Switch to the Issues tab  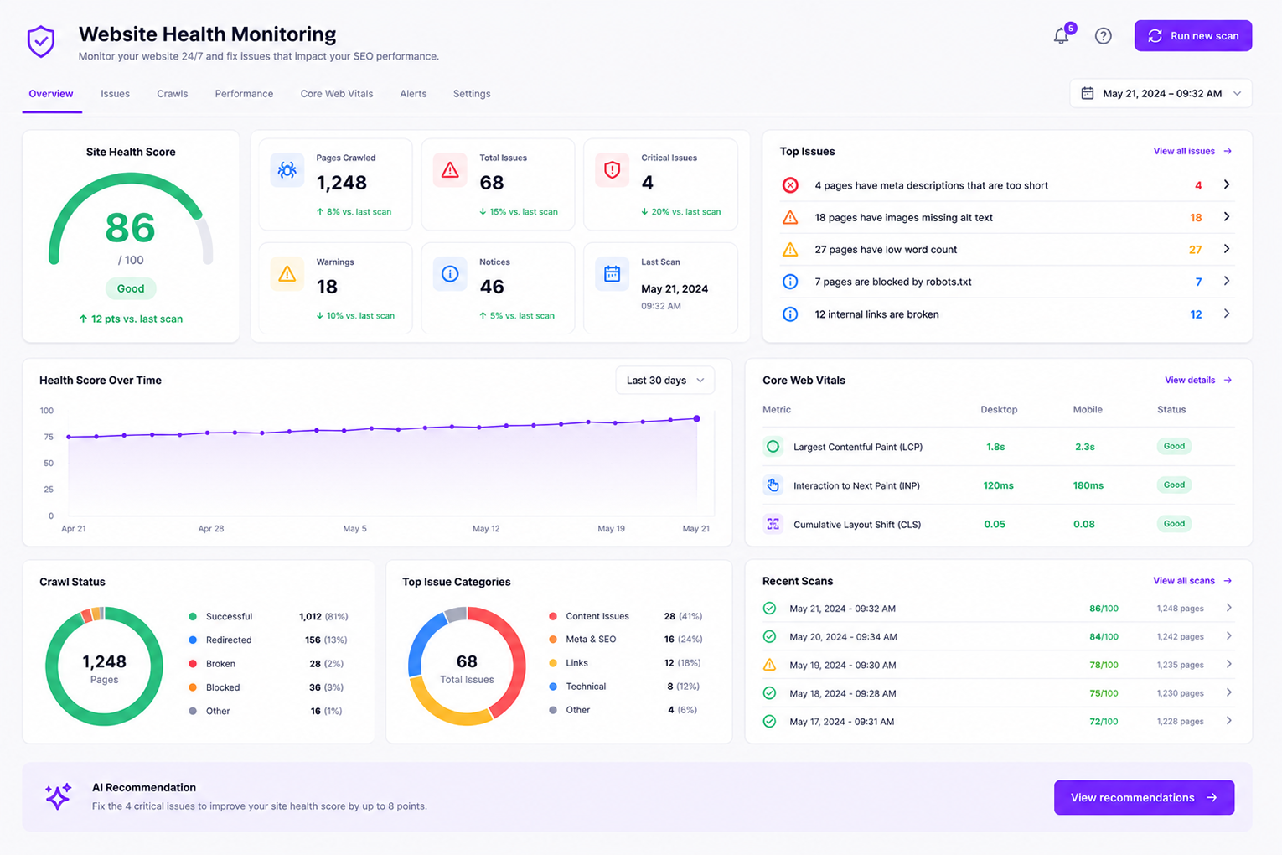pyautogui.click(x=115, y=94)
